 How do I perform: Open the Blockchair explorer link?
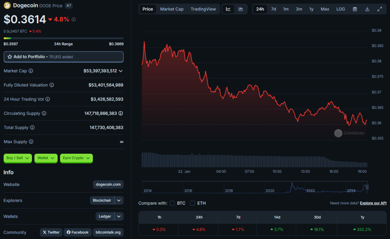102,200
